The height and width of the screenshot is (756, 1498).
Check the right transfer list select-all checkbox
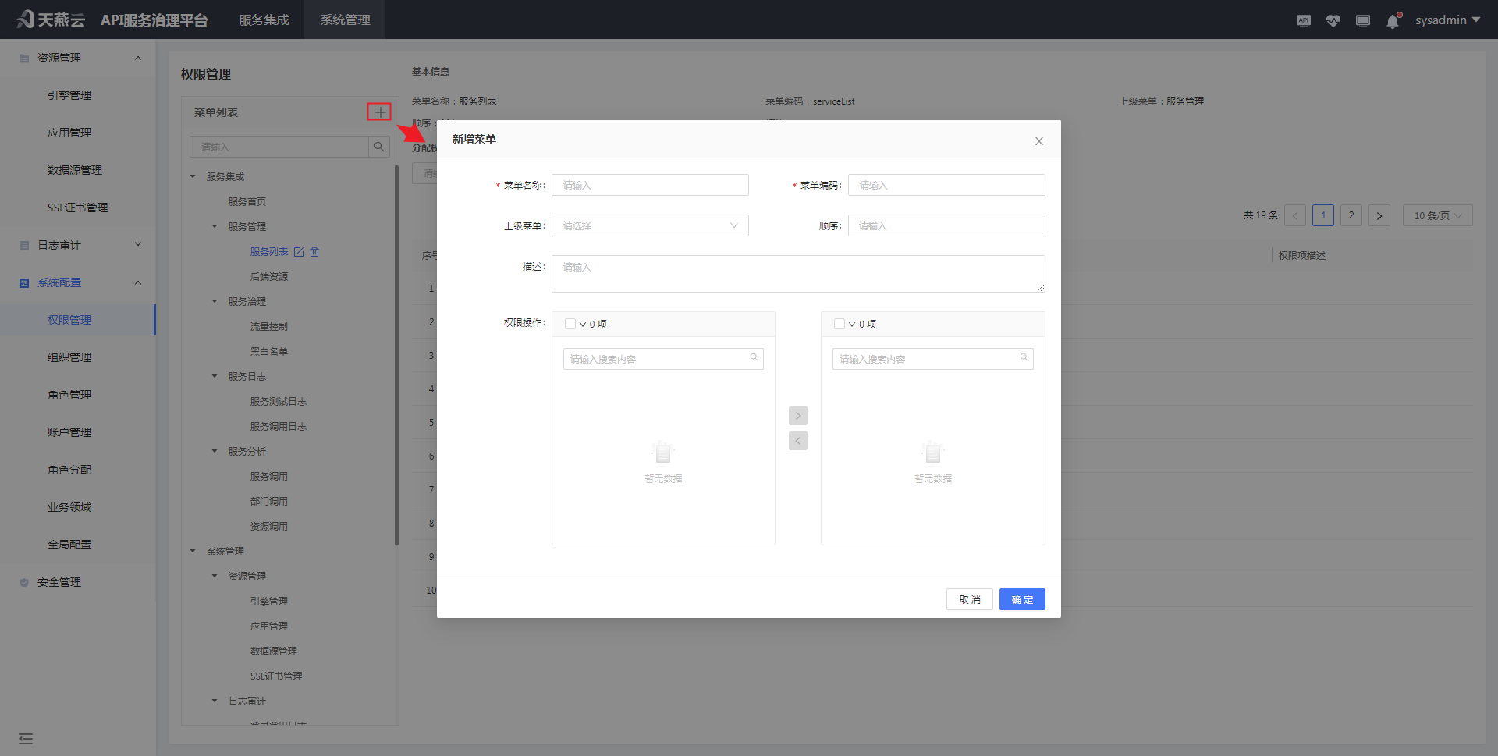click(840, 324)
